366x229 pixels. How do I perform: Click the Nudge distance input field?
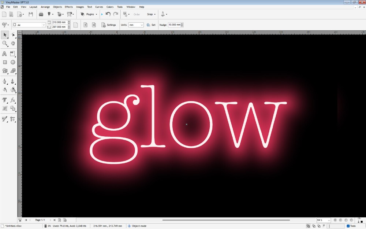coord(174,25)
